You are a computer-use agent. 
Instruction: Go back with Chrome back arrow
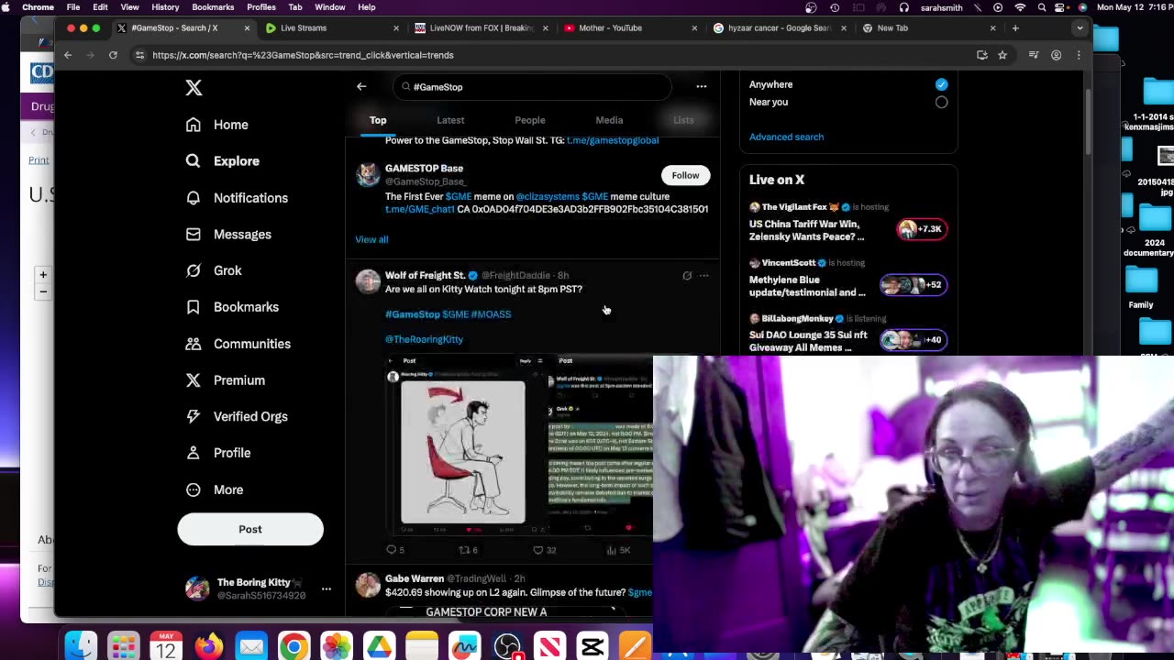tap(68, 55)
